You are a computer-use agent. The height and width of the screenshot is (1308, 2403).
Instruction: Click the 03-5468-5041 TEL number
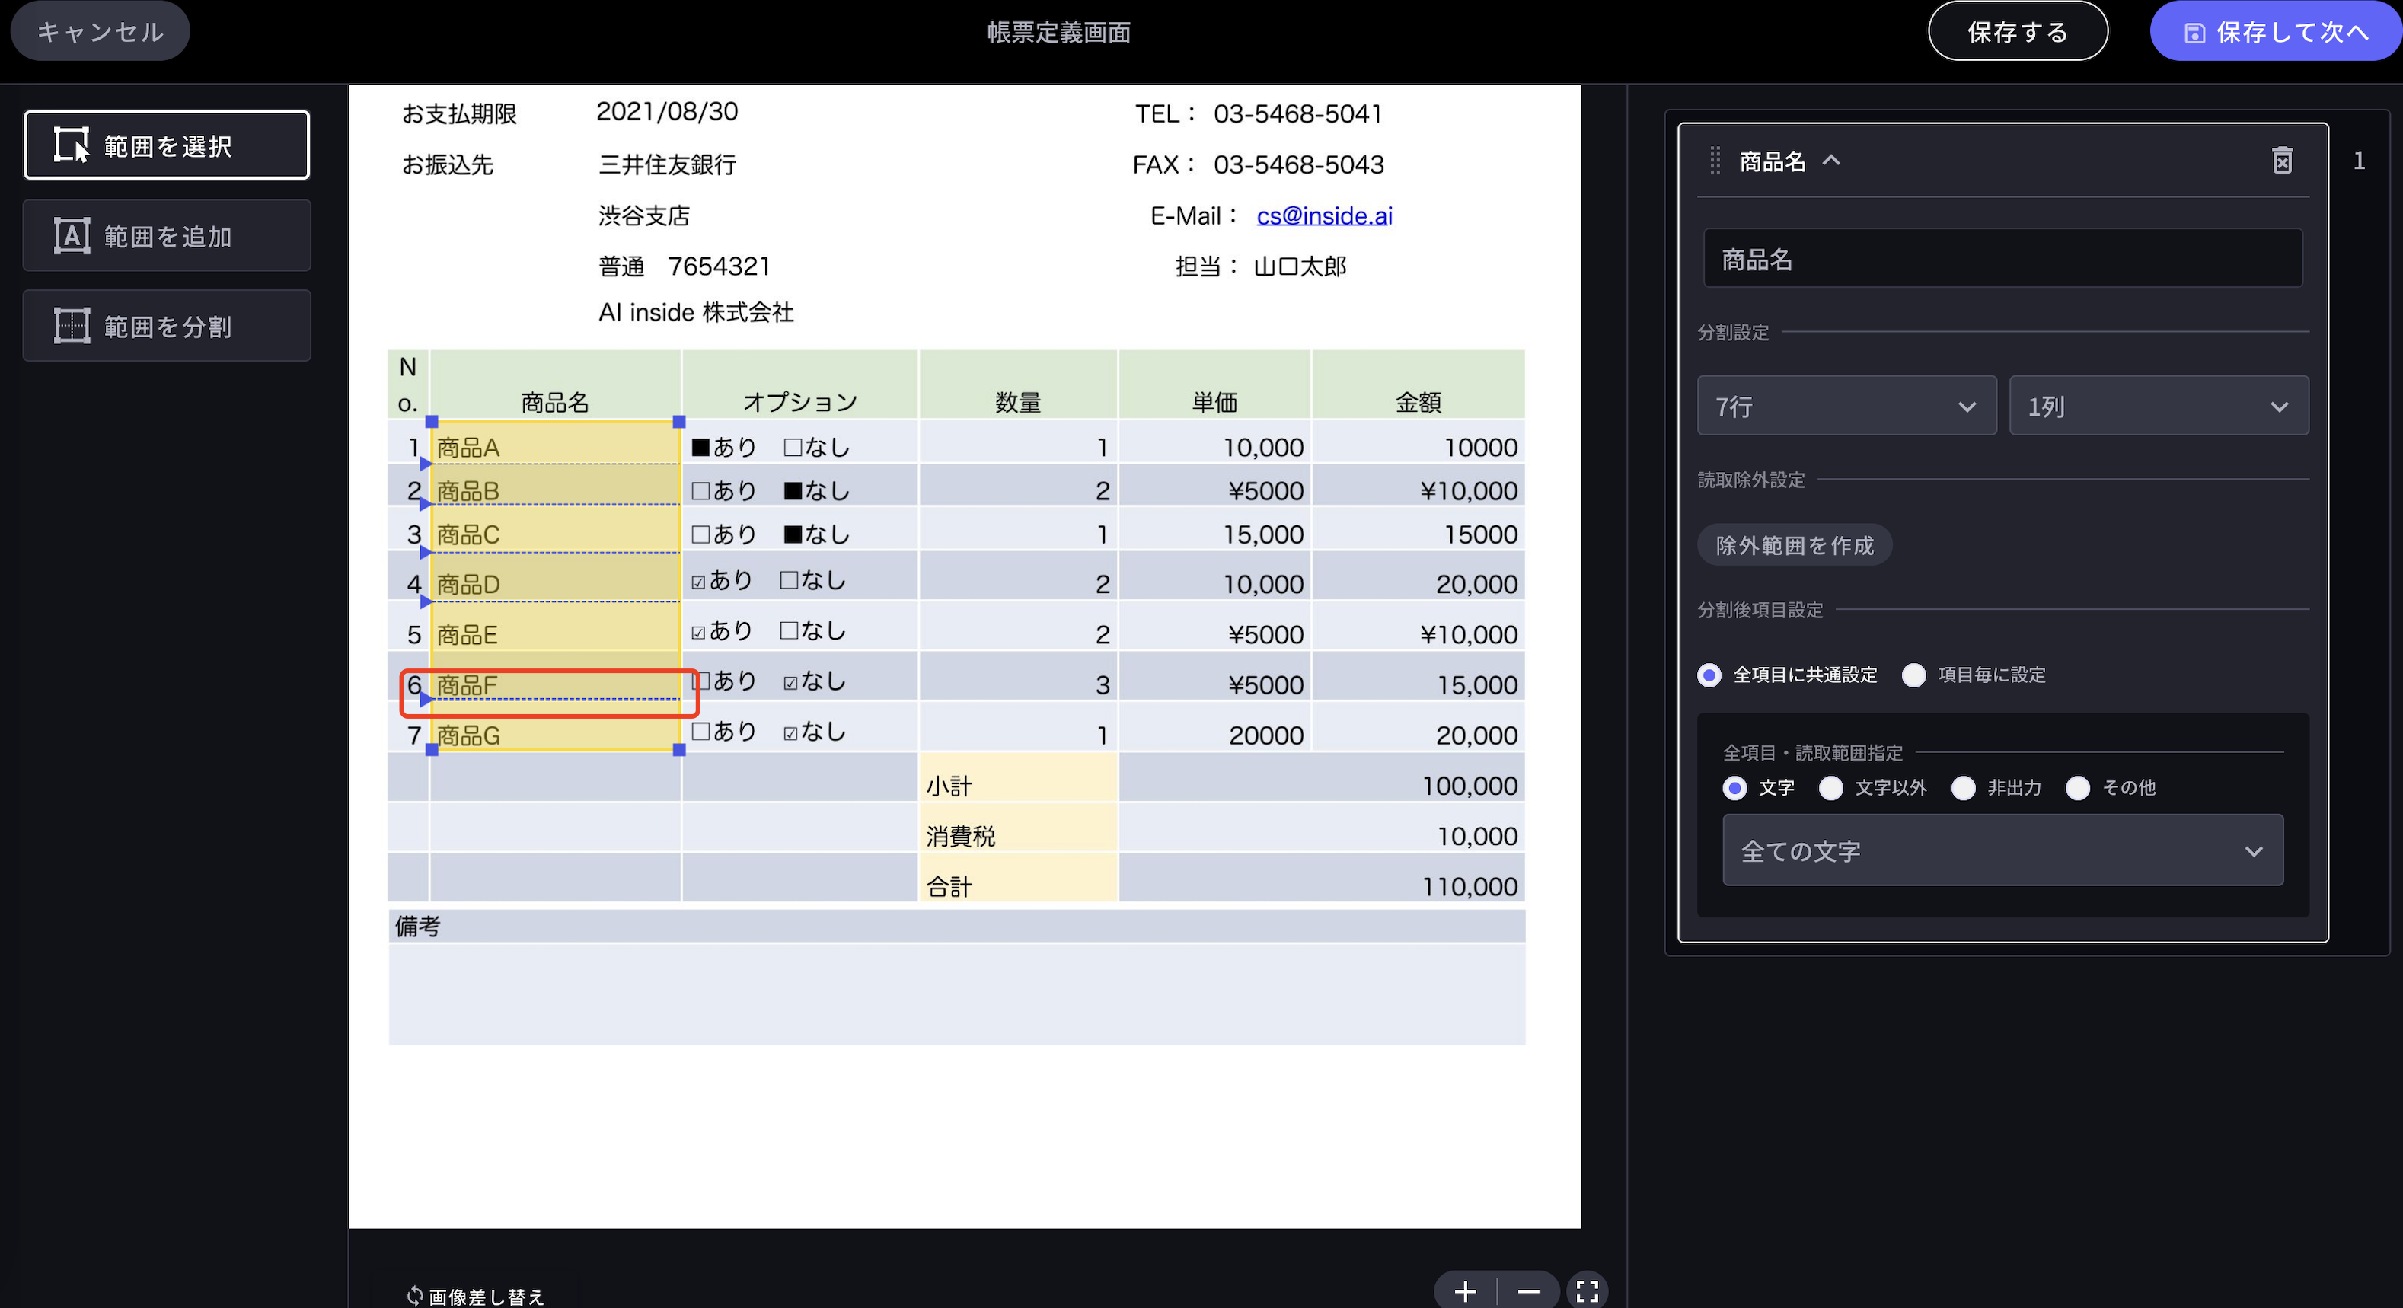click(x=1297, y=113)
